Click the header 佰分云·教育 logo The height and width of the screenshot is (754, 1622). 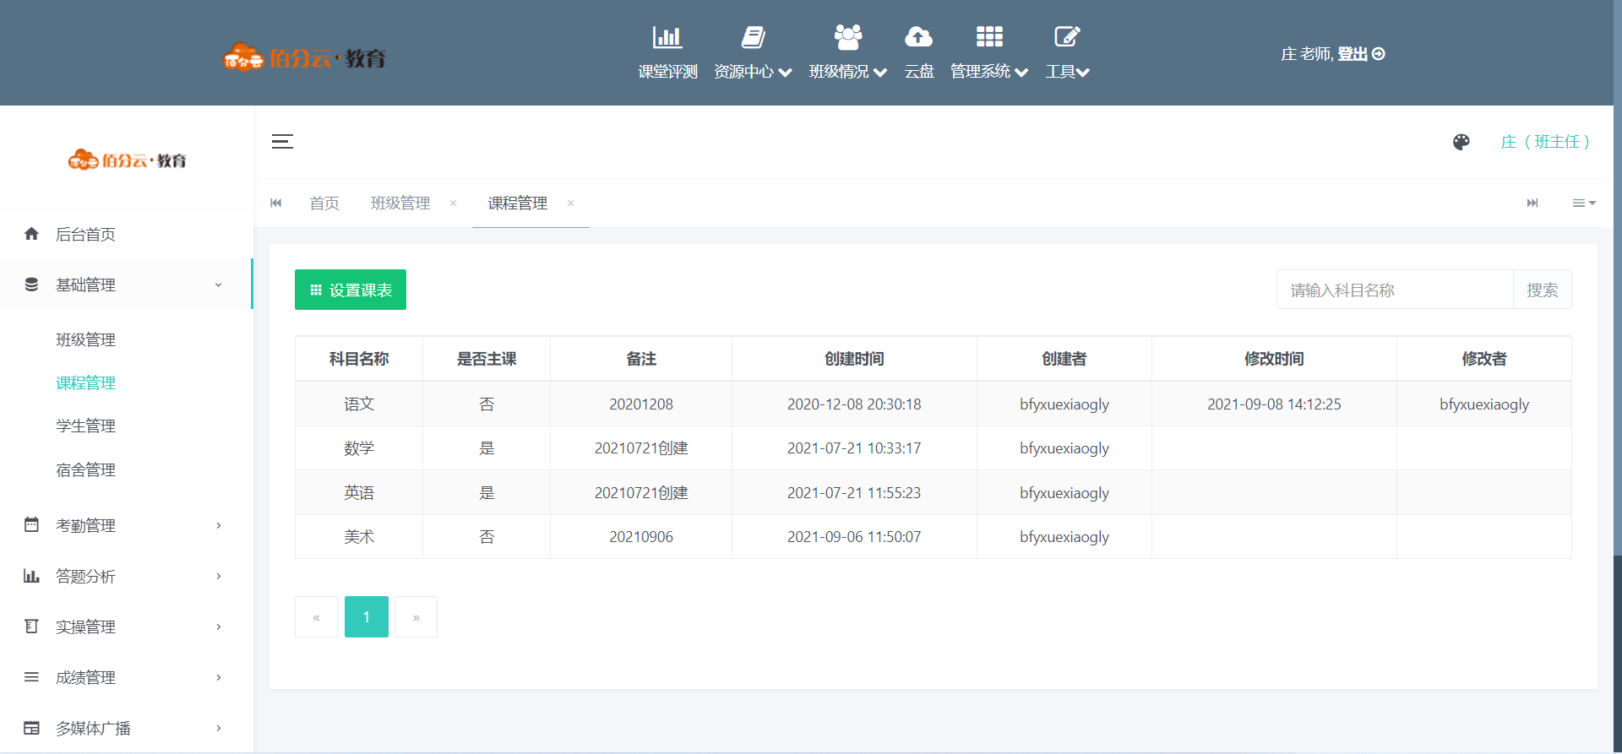pos(305,57)
